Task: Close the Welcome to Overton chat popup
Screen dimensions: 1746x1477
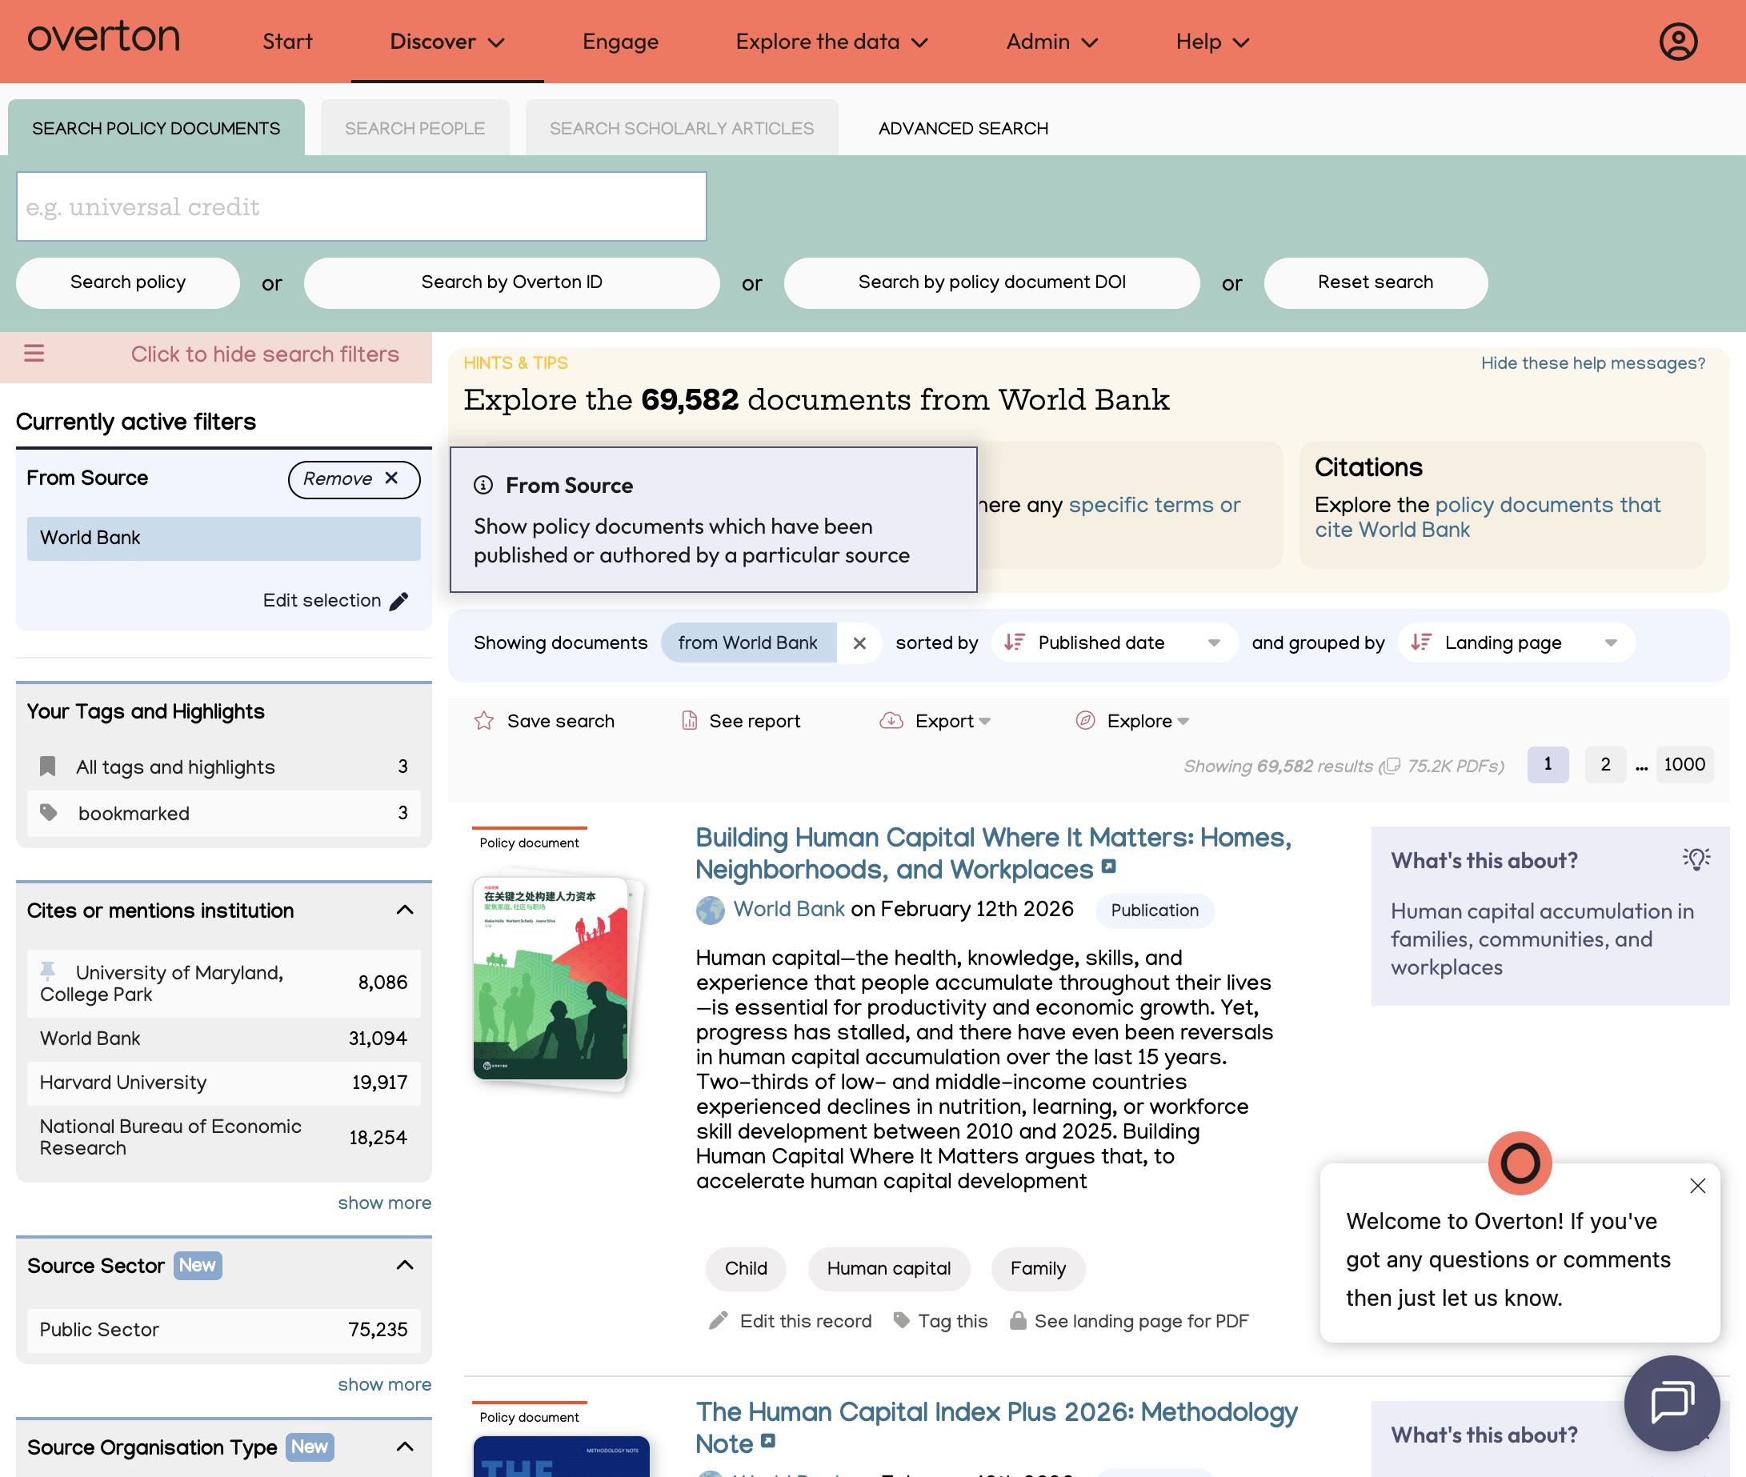Action: pos(1697,1186)
